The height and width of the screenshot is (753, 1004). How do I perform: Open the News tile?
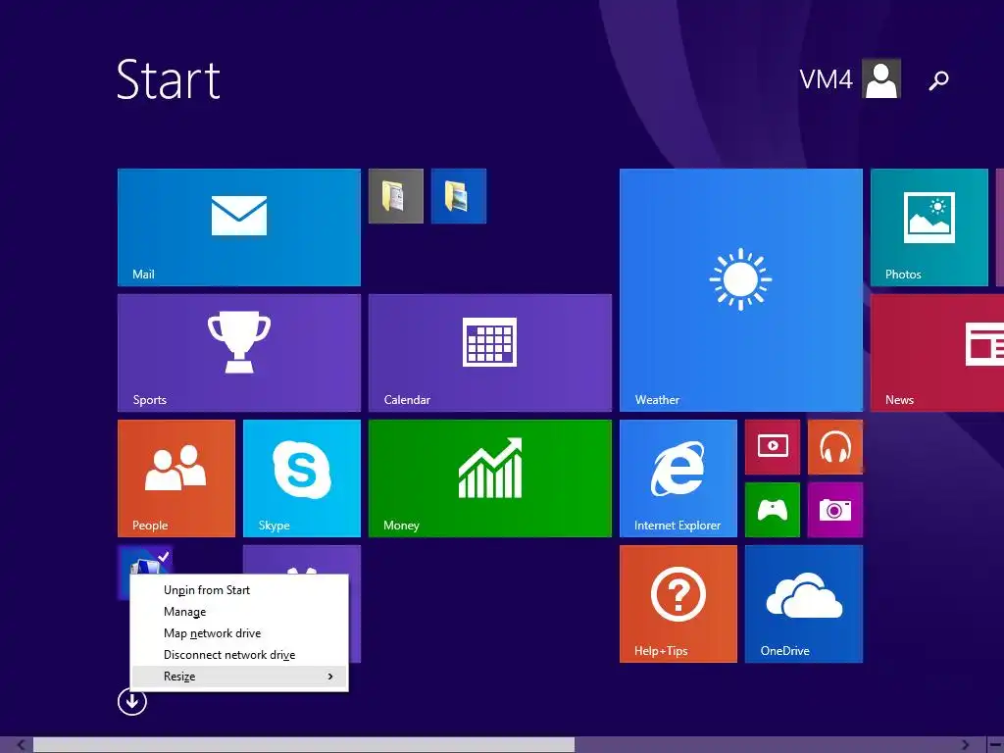point(937,353)
